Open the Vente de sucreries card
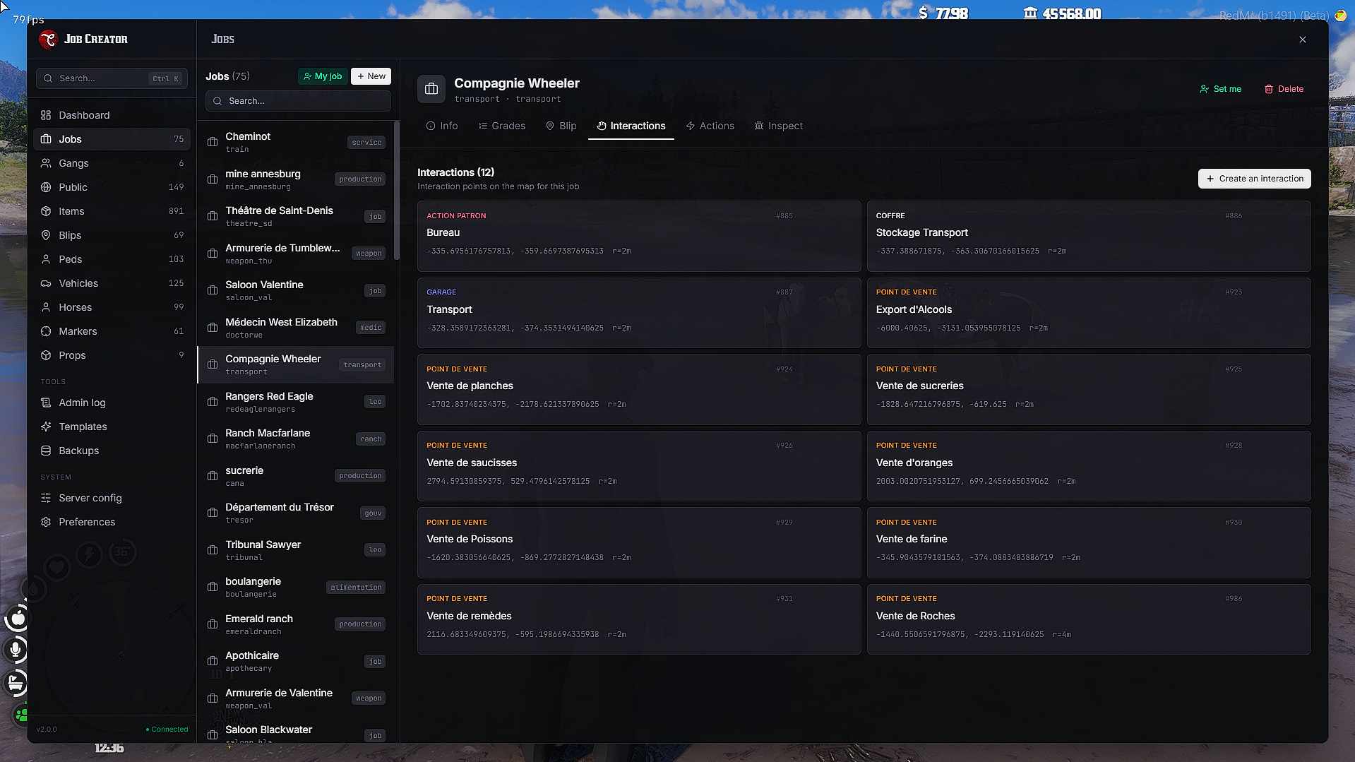Image resolution: width=1355 pixels, height=762 pixels. (x=1089, y=390)
